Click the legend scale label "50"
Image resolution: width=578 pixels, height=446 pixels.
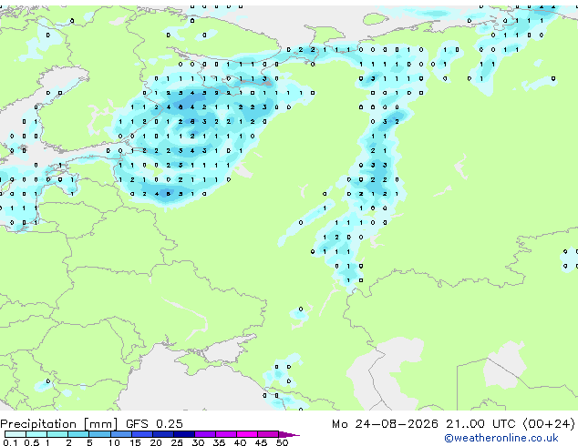[x=282, y=442]
